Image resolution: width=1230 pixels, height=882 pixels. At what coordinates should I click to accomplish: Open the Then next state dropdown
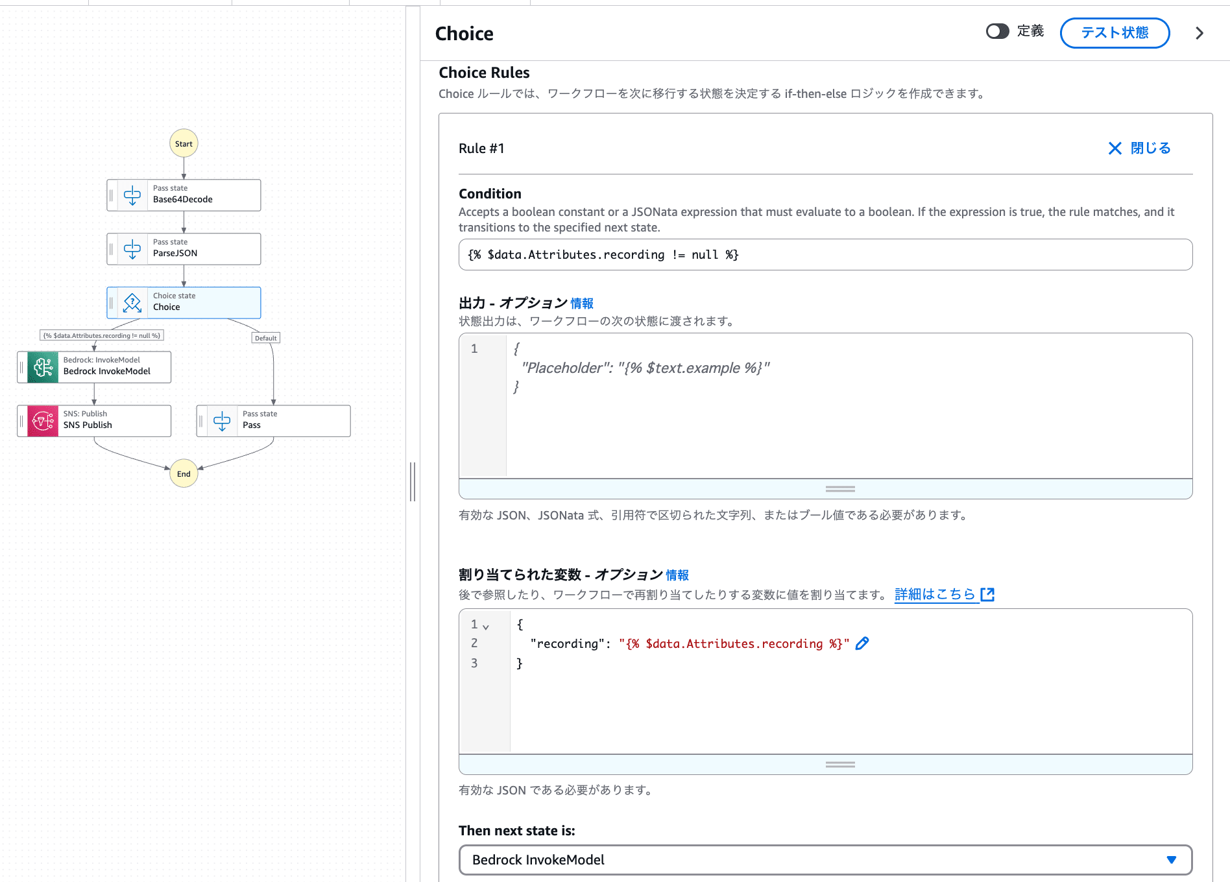(x=825, y=860)
